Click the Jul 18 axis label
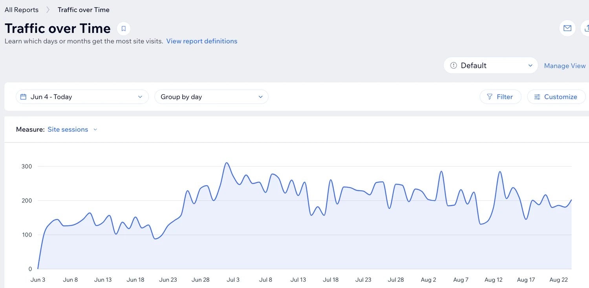 coord(331,280)
